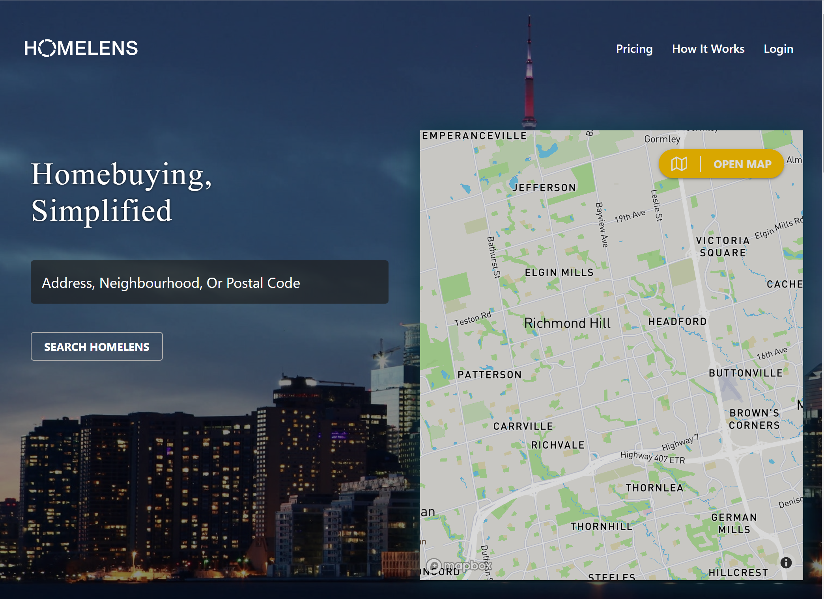Image resolution: width=824 pixels, height=599 pixels.
Task: Click the map icon in the Open Map button
Action: 679,164
